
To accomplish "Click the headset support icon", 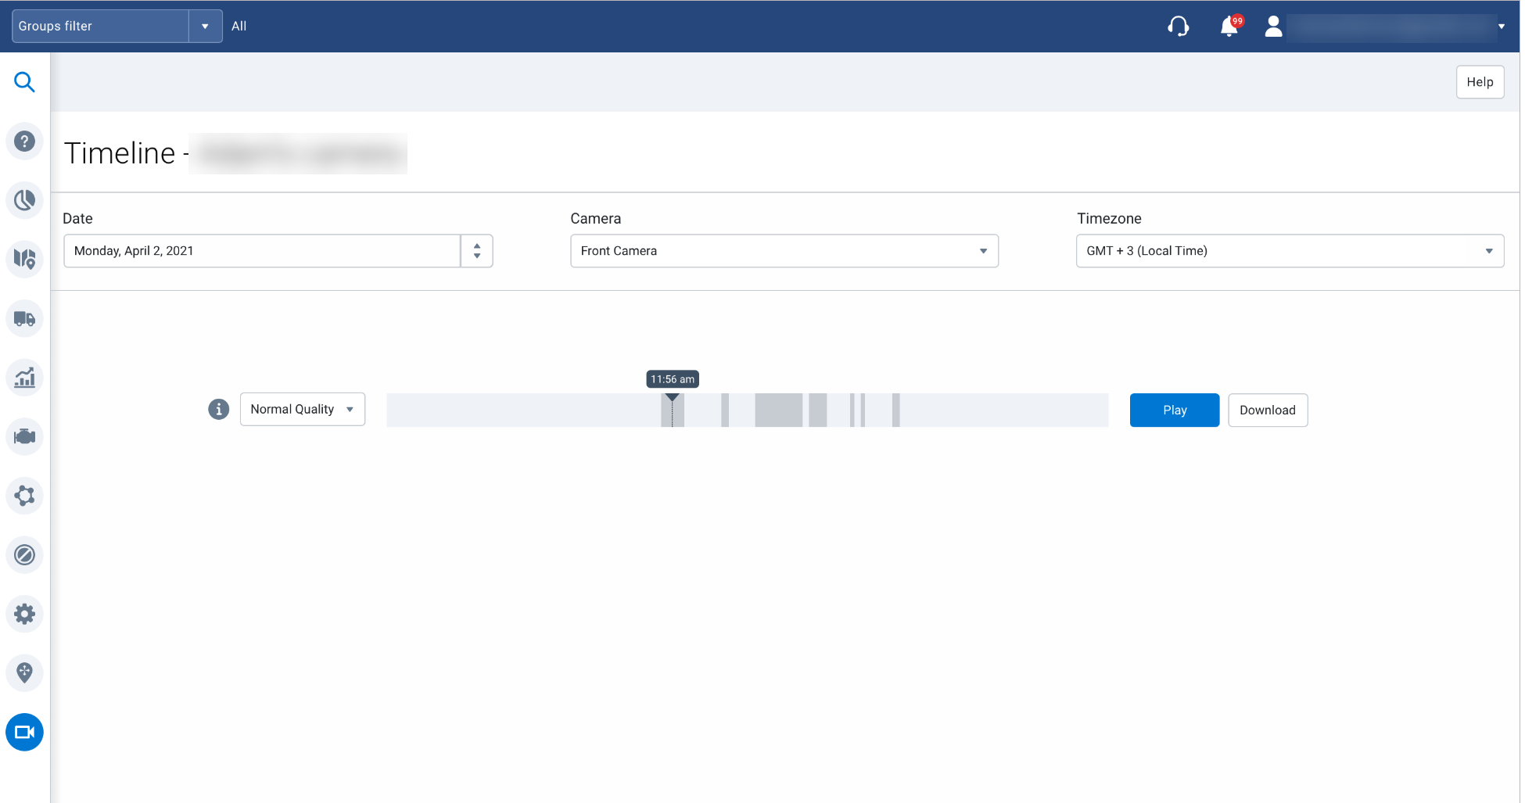I will [1178, 27].
